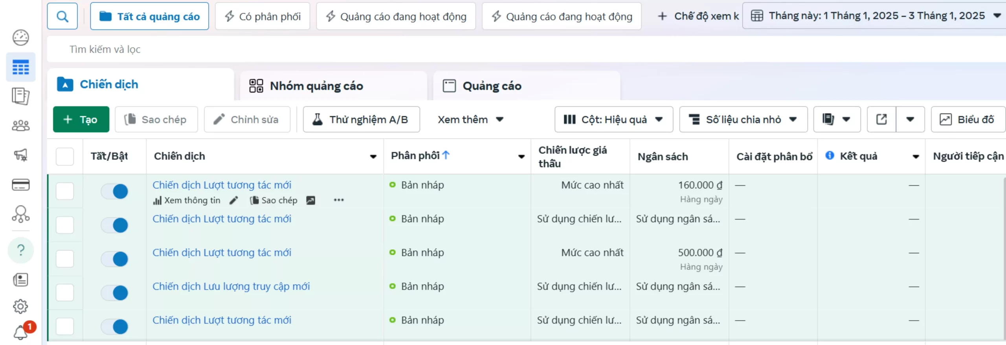This screenshot has width=1006, height=345.
Task: Open the settings gear icon in sidebar
Action: click(x=20, y=306)
